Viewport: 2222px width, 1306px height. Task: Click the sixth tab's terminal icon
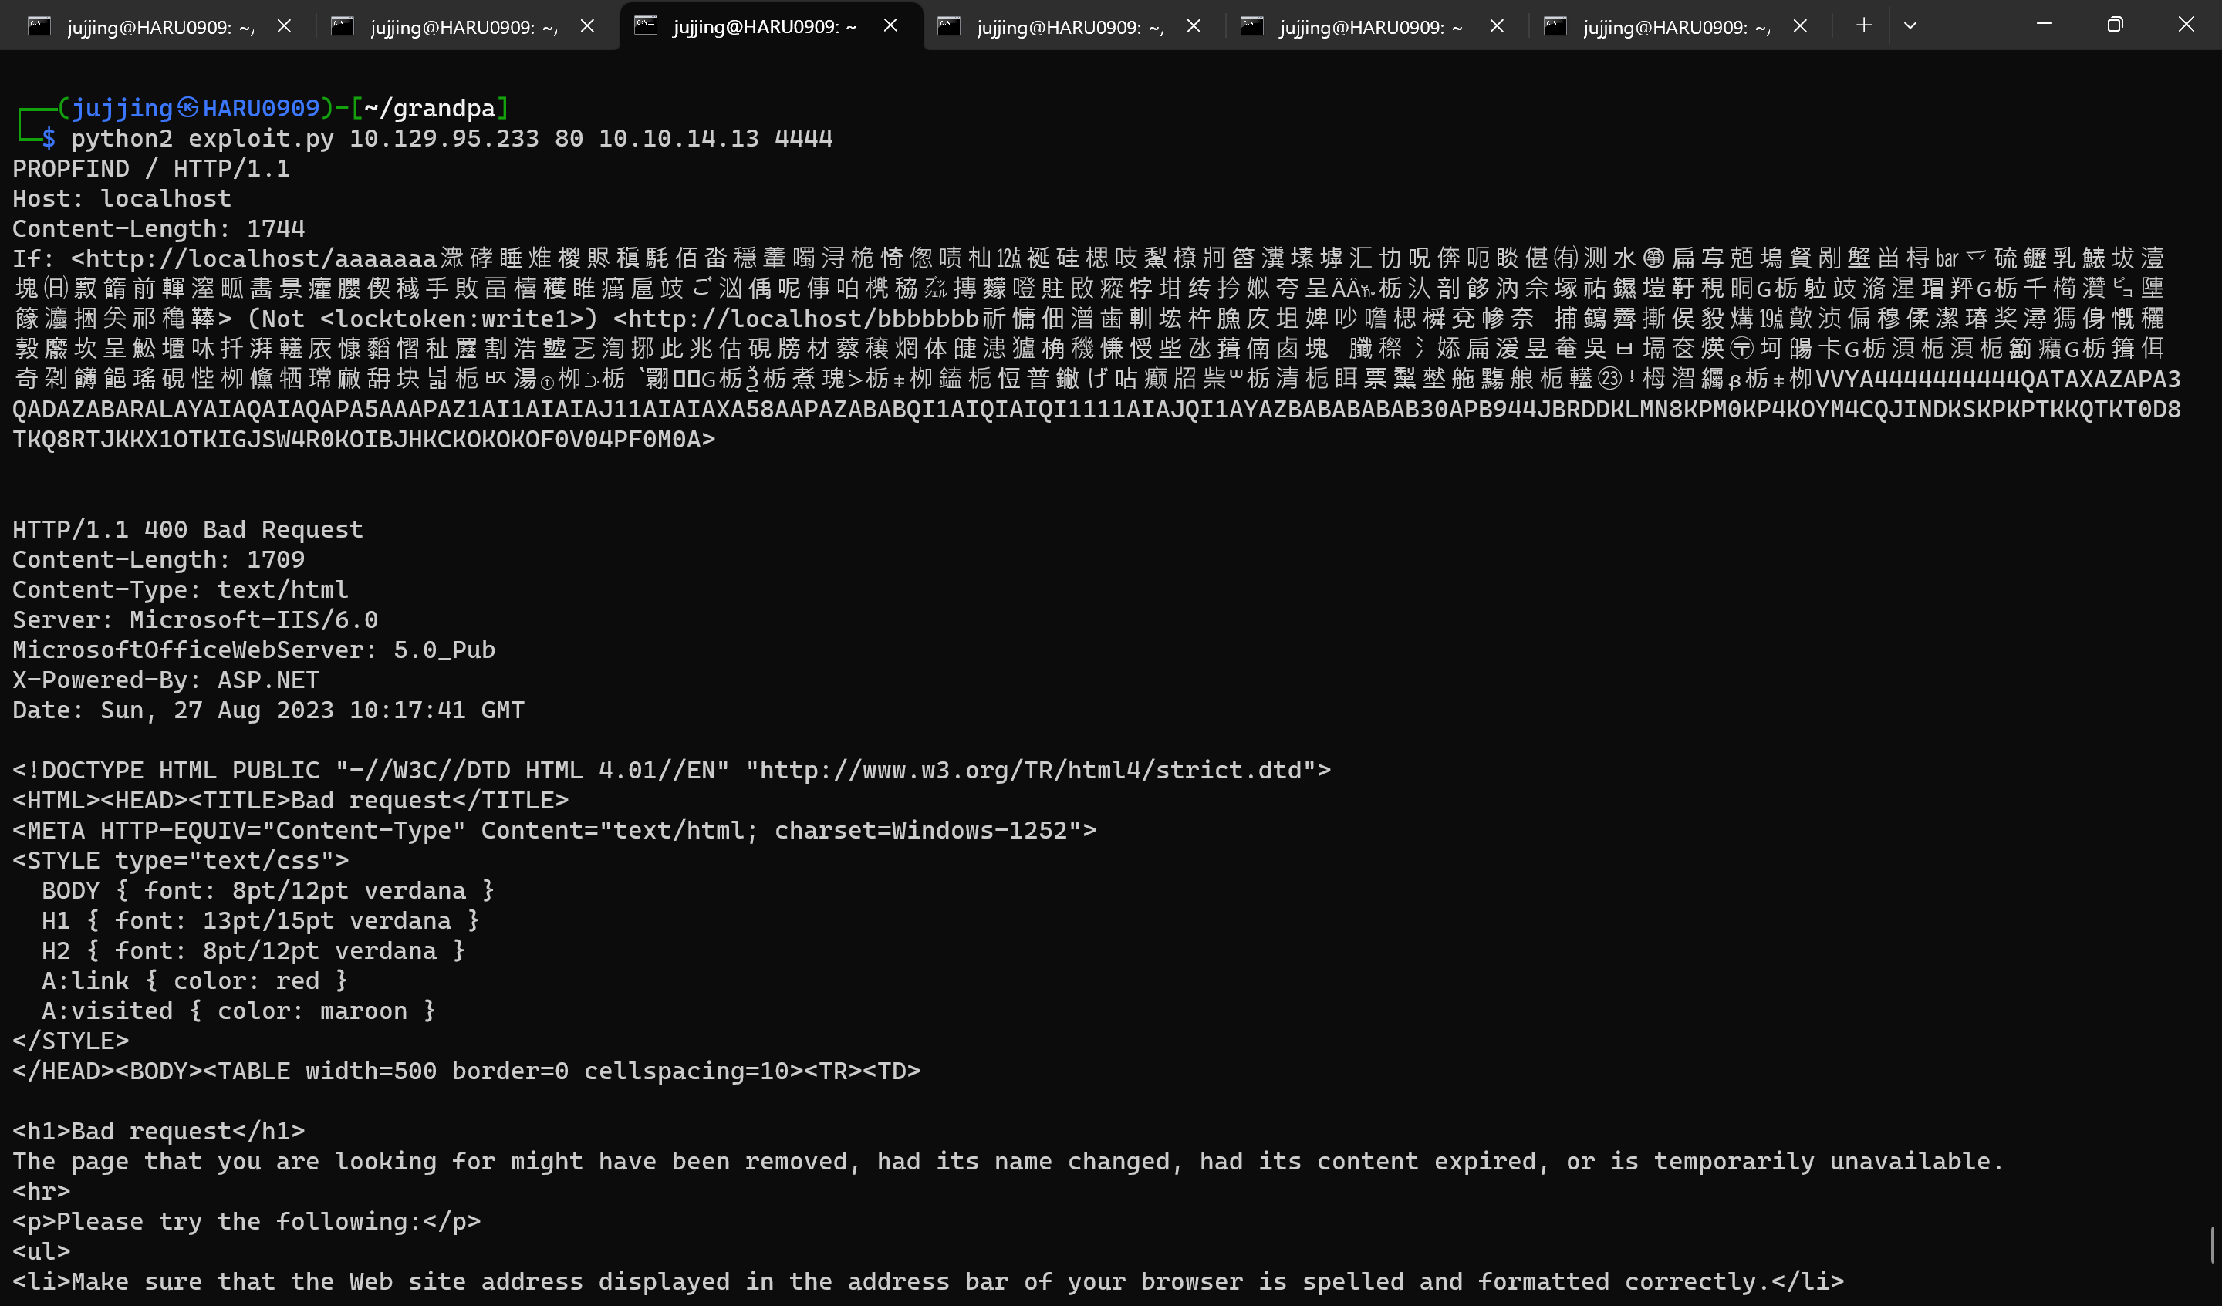tap(1555, 26)
